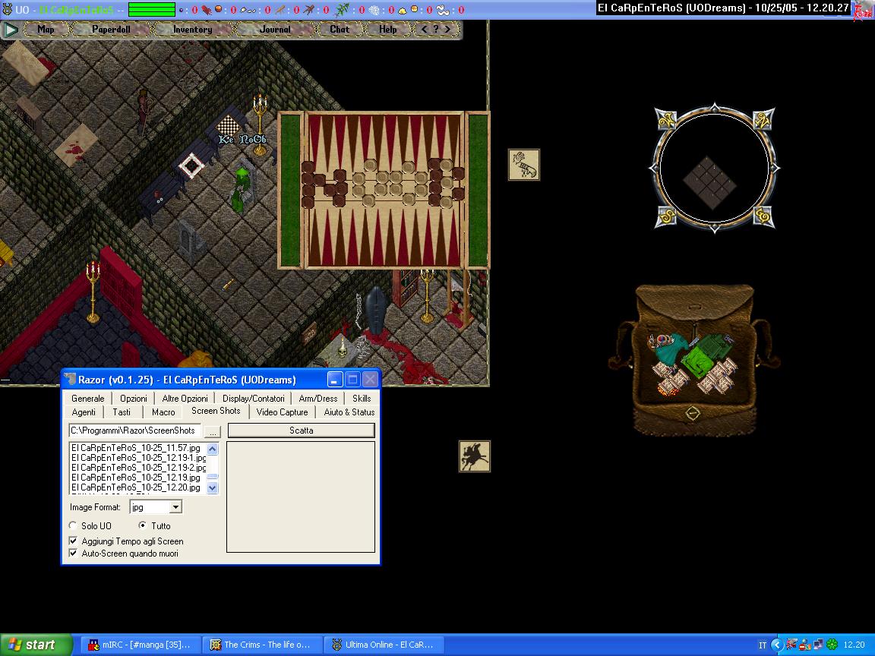Click the iron maiden in the torture room
This screenshot has height=656, width=875.
tap(377, 308)
